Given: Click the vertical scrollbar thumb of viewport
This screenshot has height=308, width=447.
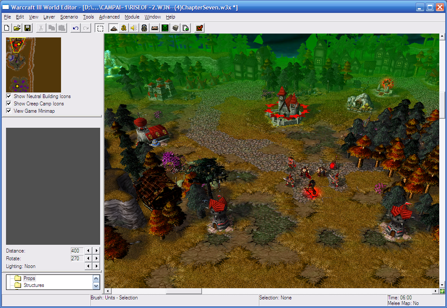Looking at the screenshot, I should (x=442, y=105).
